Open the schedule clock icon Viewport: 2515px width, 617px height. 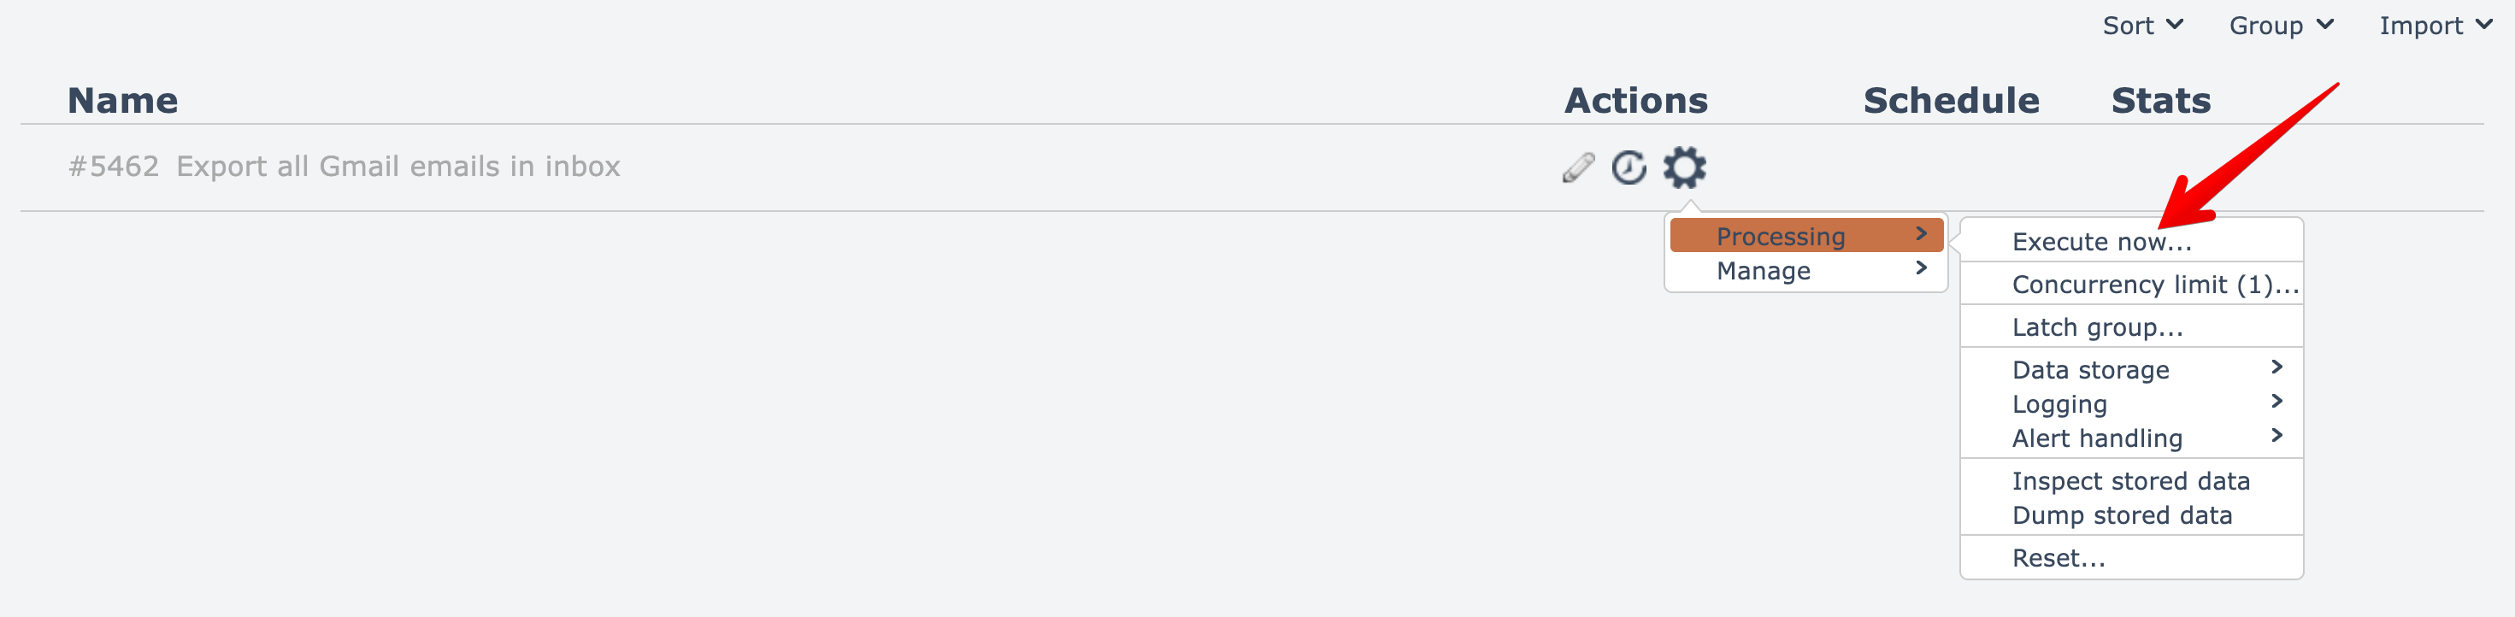[1629, 167]
